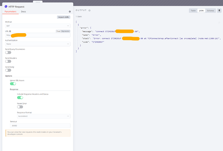223x151 pixels.
Task: Enable the Never Error toggle
Action: coord(20,107)
